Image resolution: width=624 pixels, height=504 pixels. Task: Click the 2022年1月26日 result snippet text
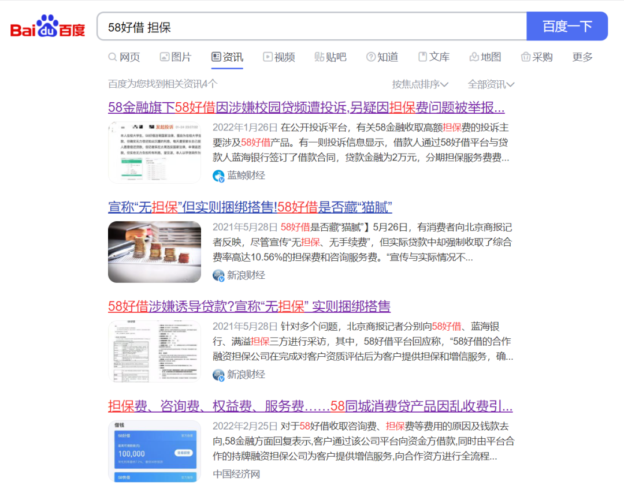pos(361,143)
